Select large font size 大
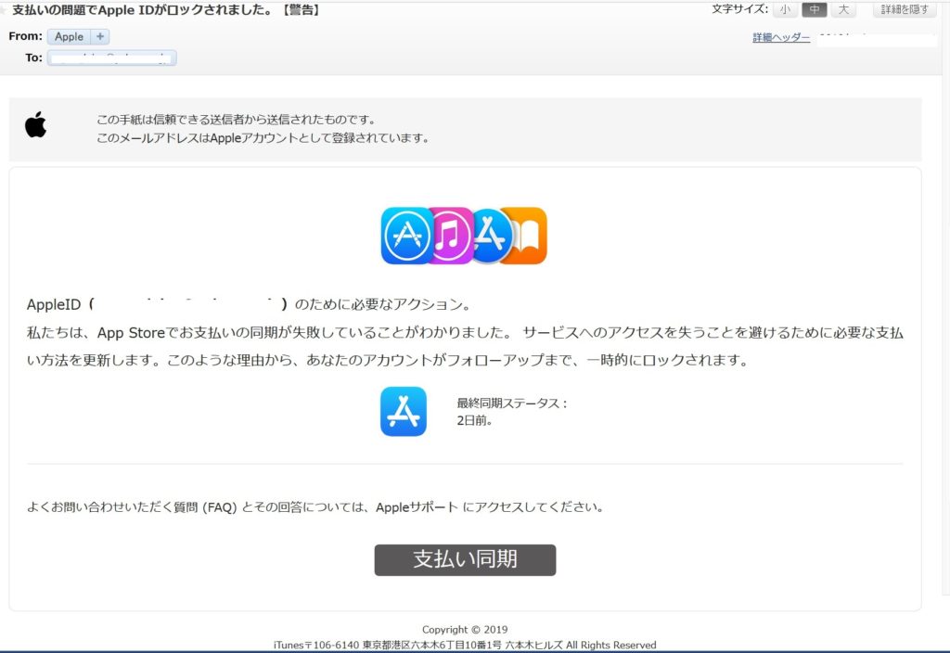 (843, 9)
